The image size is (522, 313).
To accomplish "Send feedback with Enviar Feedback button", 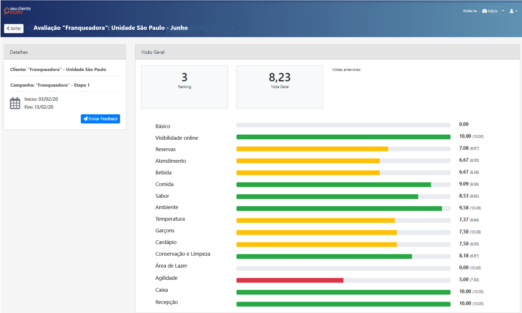I will tap(100, 119).
